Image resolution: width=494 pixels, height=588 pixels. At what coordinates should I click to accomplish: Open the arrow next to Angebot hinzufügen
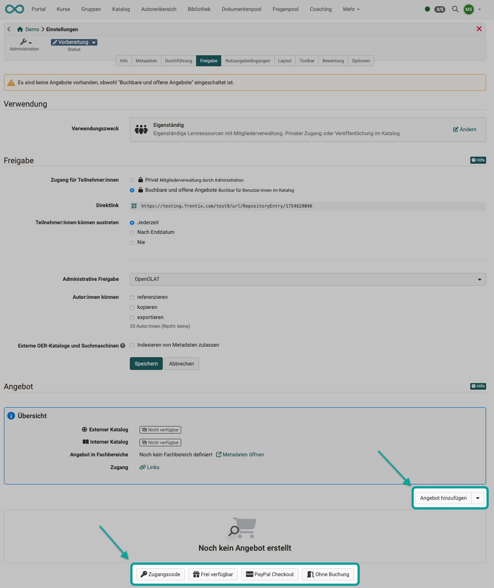click(478, 498)
